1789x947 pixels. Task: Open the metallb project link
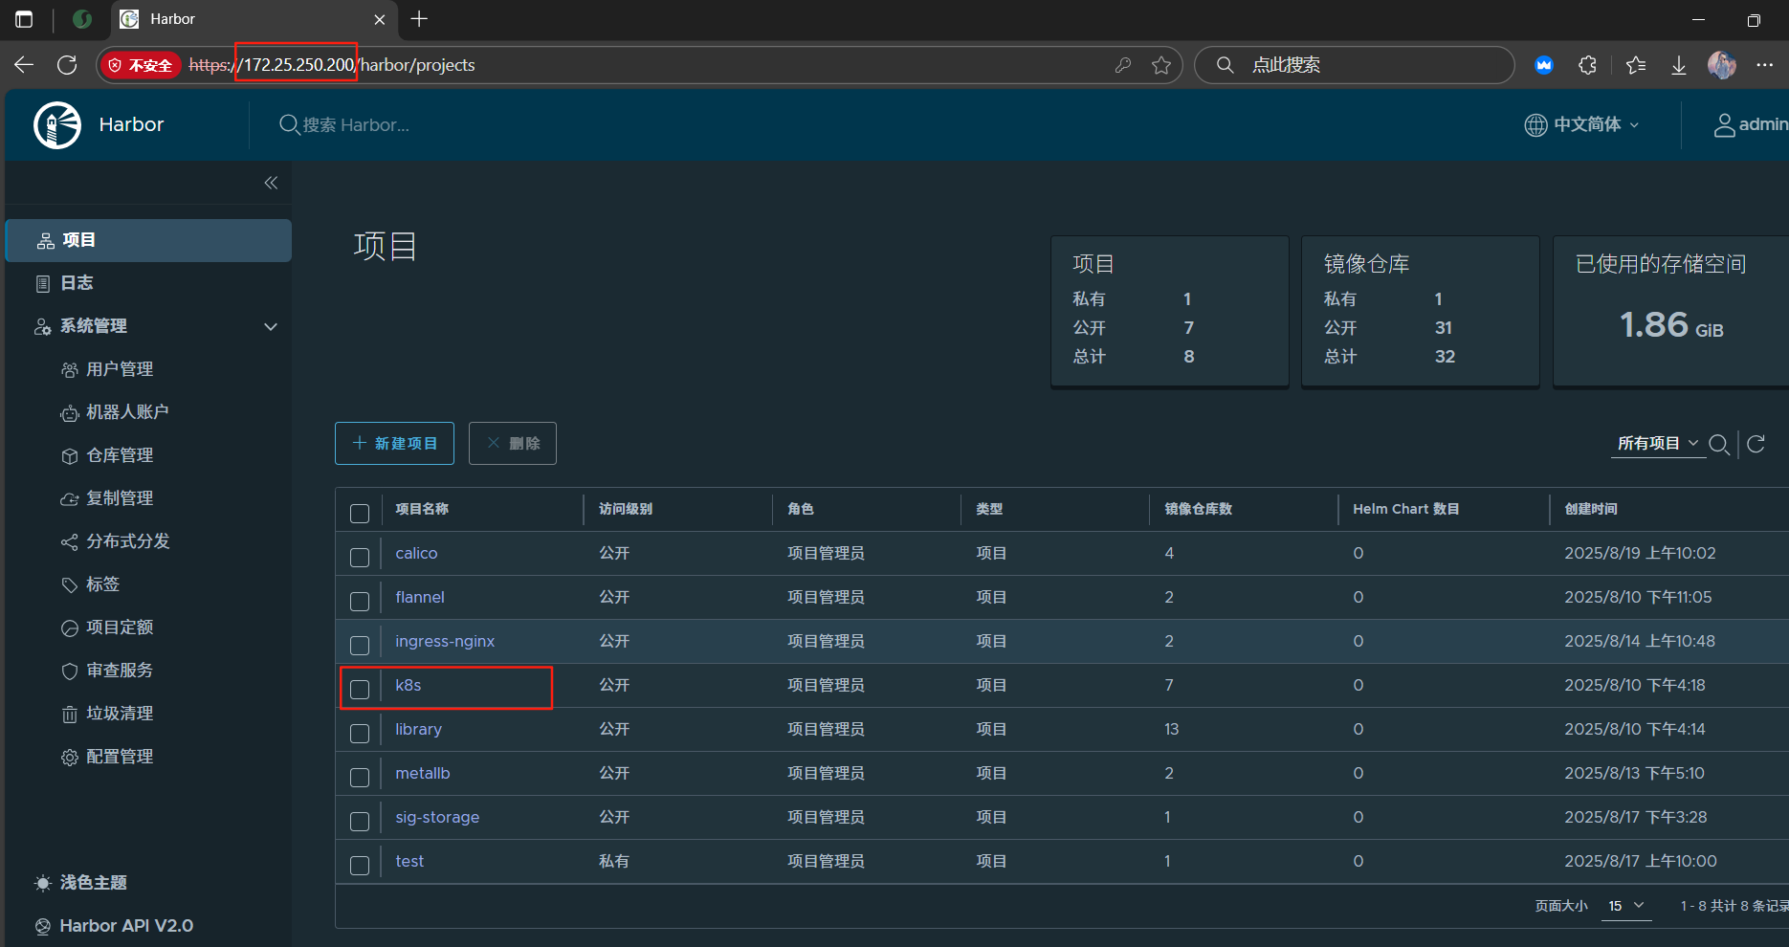coord(422,774)
